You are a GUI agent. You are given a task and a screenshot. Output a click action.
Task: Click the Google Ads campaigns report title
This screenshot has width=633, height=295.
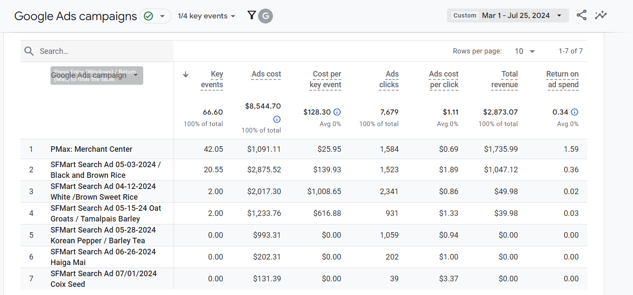[x=75, y=16]
